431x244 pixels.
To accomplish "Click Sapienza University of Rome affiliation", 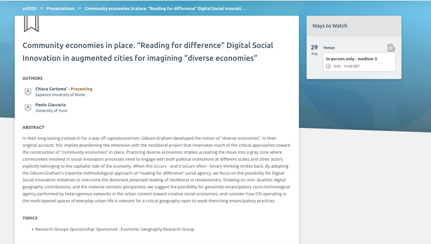I will 60,95.
